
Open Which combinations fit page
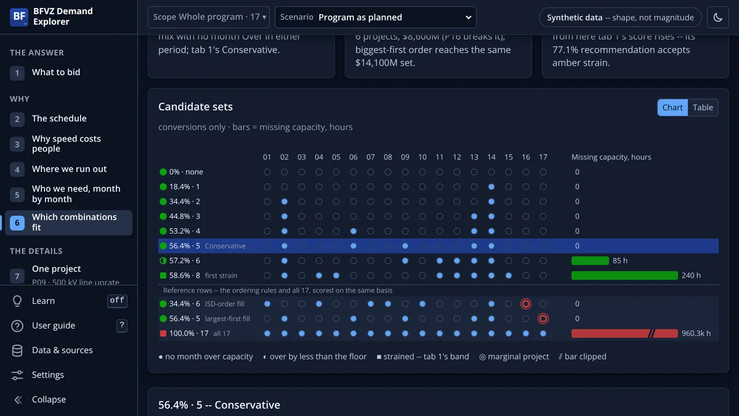coord(68,222)
